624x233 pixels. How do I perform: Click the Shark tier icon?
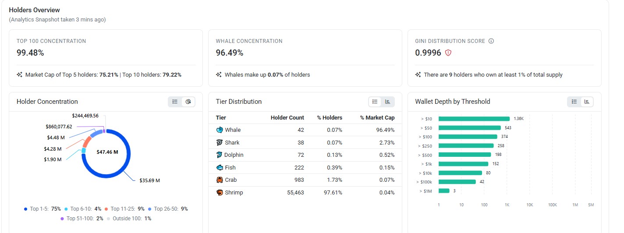(x=220, y=142)
